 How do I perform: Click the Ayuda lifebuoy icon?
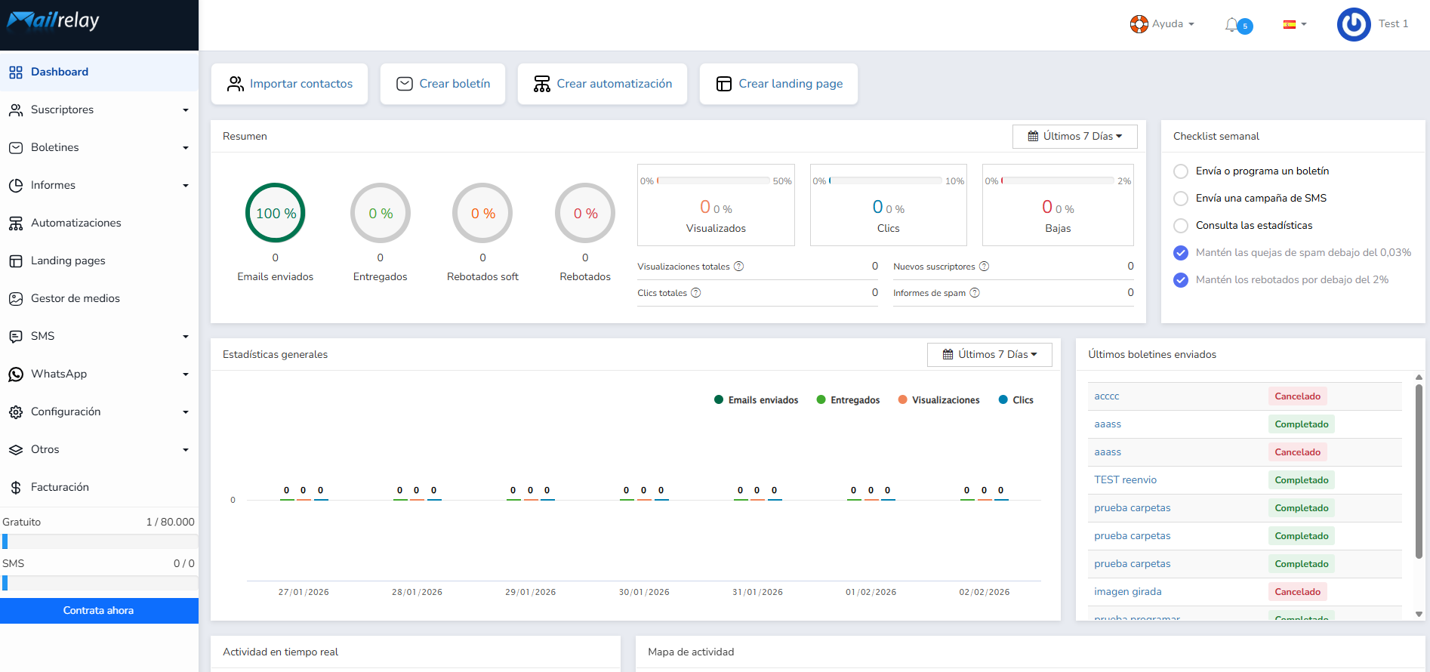point(1139,24)
